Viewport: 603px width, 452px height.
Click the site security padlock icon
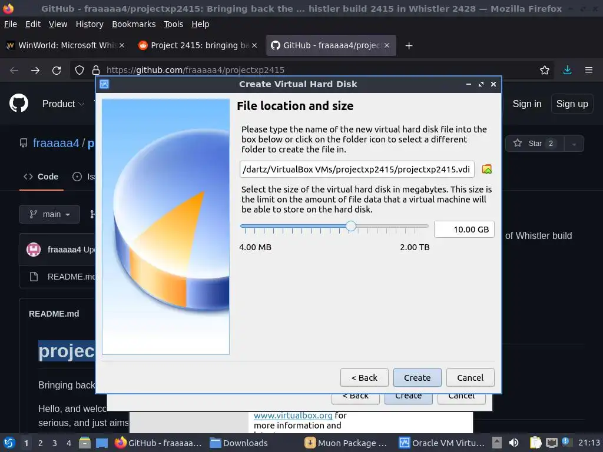click(x=96, y=70)
